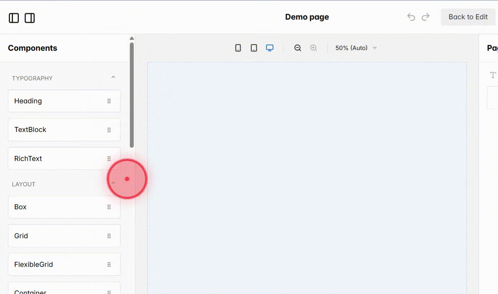Collapse the left Components panel
Image resolution: width=498 pixels, height=294 pixels.
13,18
